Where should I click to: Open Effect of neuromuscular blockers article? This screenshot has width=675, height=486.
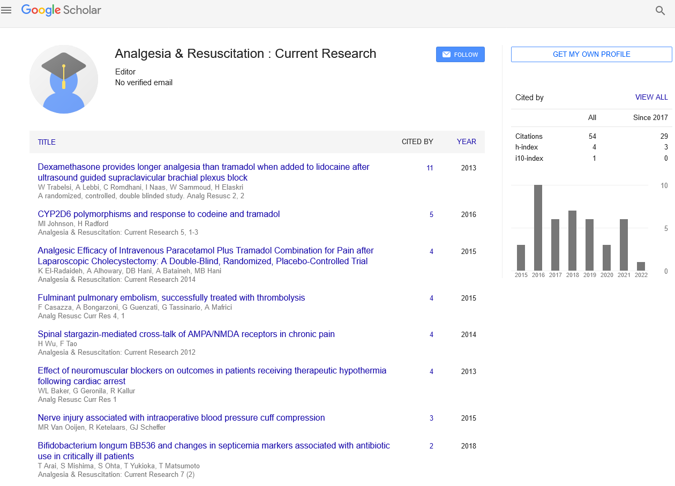(x=212, y=376)
